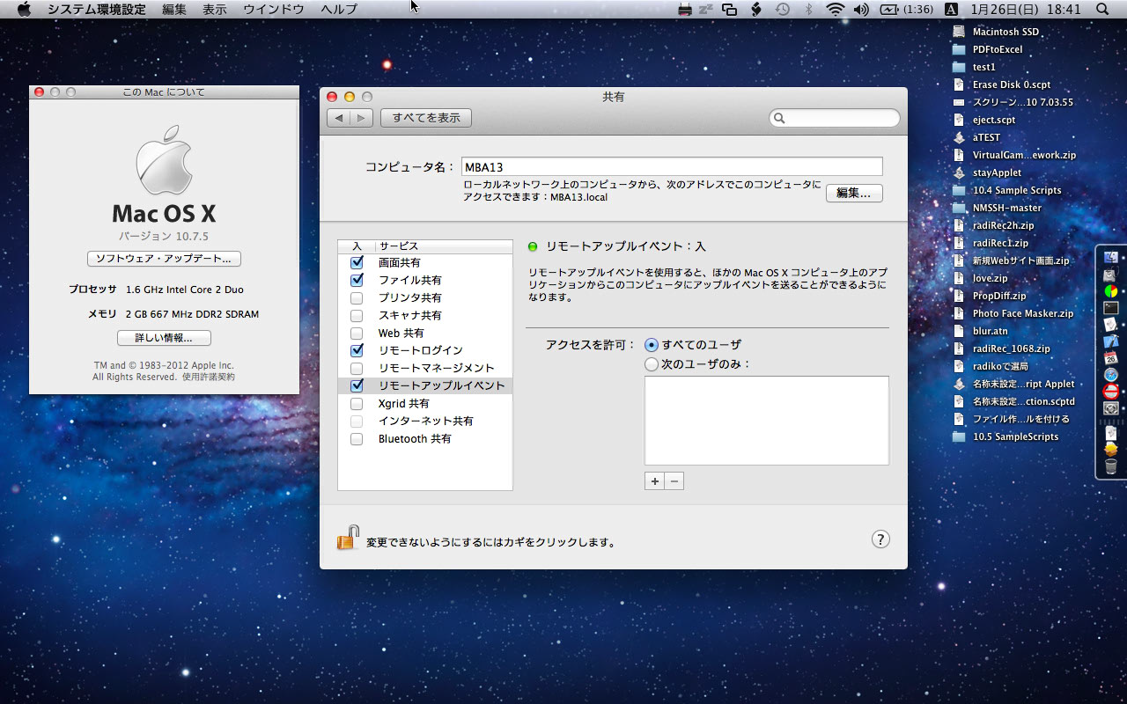The image size is (1127, 704).
Task: Click ソフトウェア・アップデート... button
Action: 164,259
